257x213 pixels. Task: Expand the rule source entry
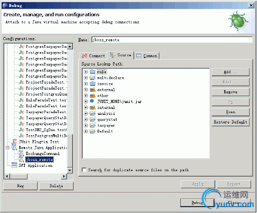point(86,72)
